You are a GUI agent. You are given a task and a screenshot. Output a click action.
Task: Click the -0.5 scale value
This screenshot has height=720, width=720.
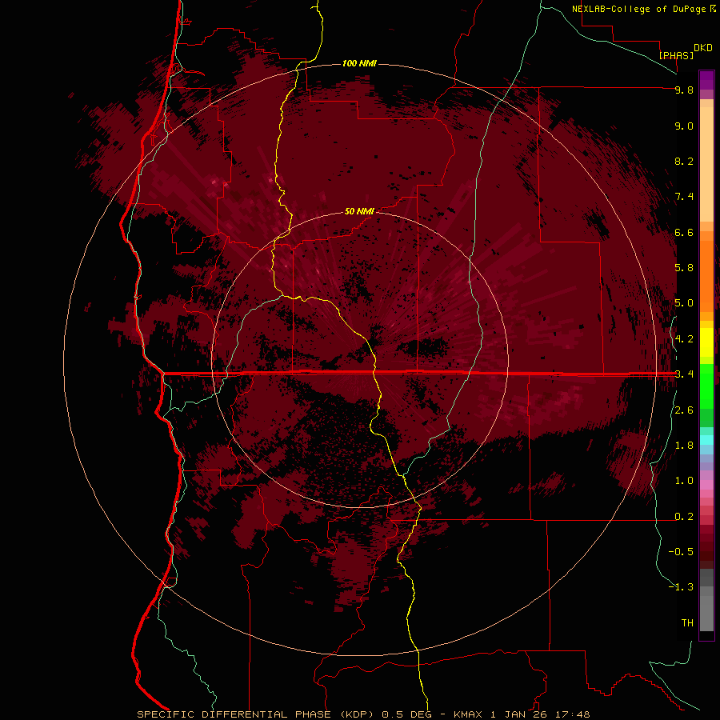point(681,552)
